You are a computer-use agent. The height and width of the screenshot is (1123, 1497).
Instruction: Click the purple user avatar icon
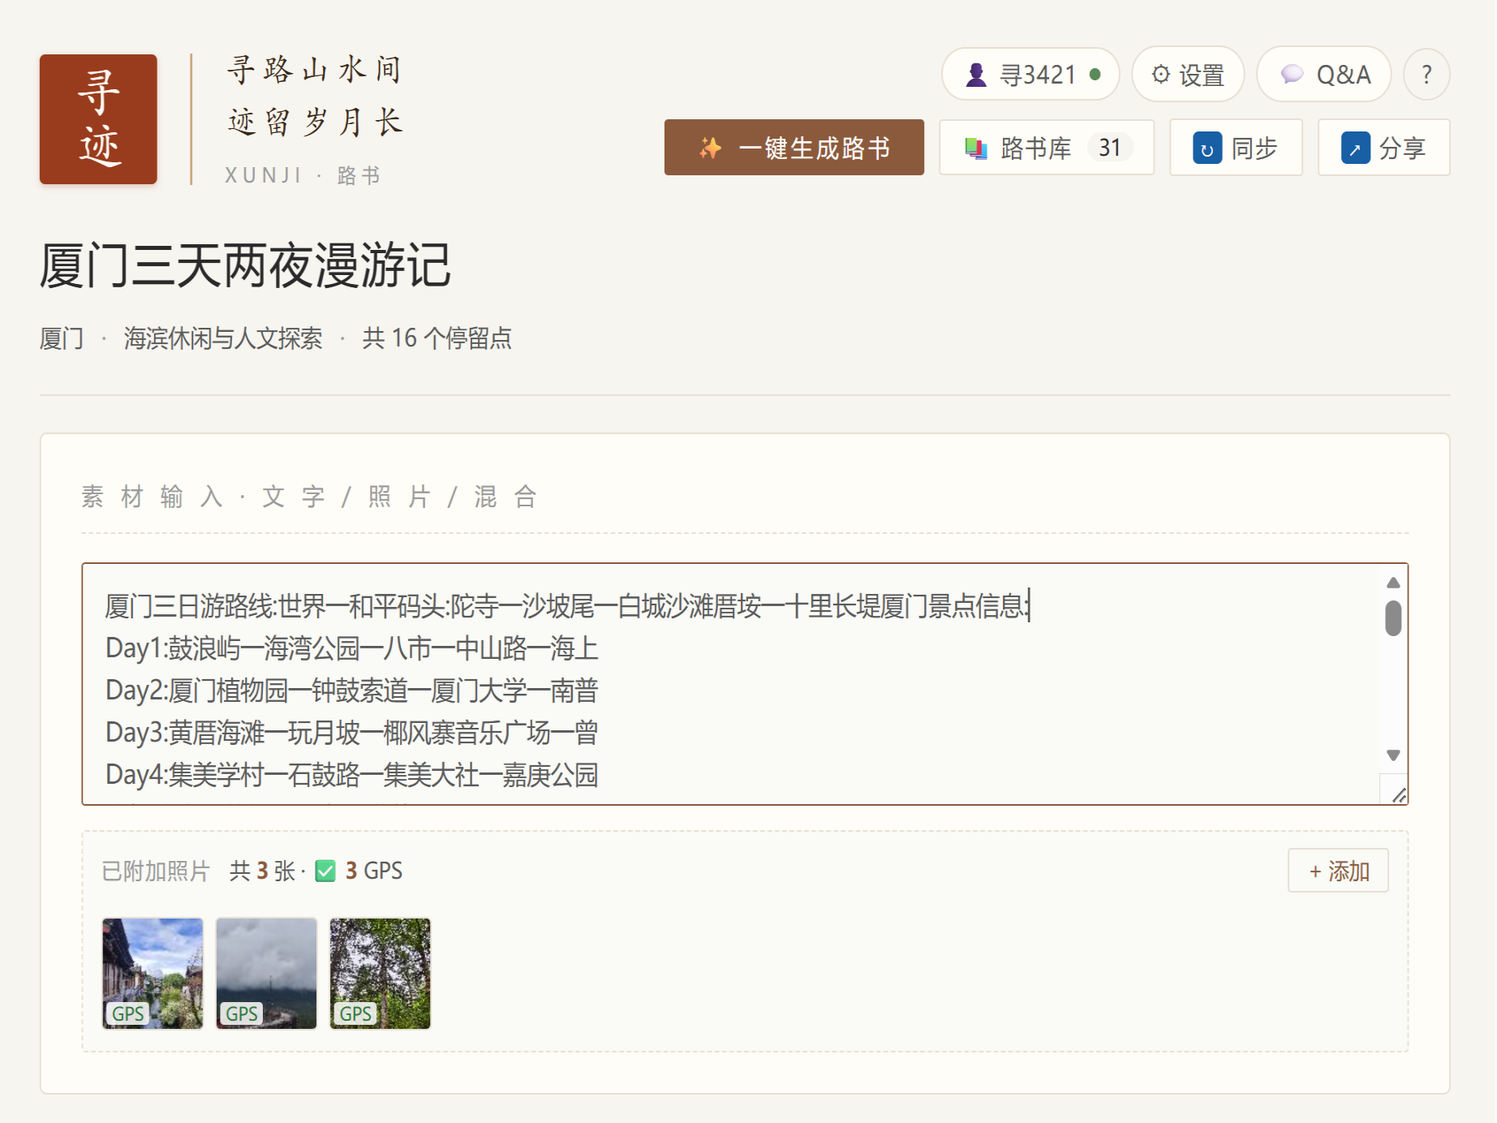976,75
